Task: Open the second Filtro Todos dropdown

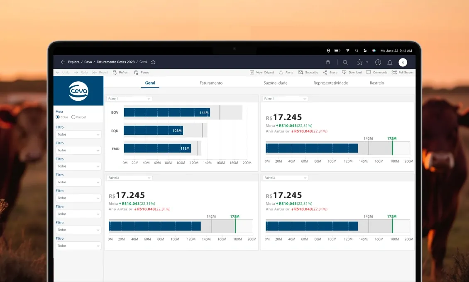Action: [x=78, y=150]
